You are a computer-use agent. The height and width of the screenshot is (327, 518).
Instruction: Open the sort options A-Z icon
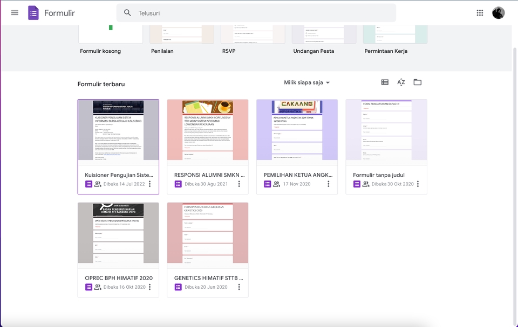click(x=401, y=81)
